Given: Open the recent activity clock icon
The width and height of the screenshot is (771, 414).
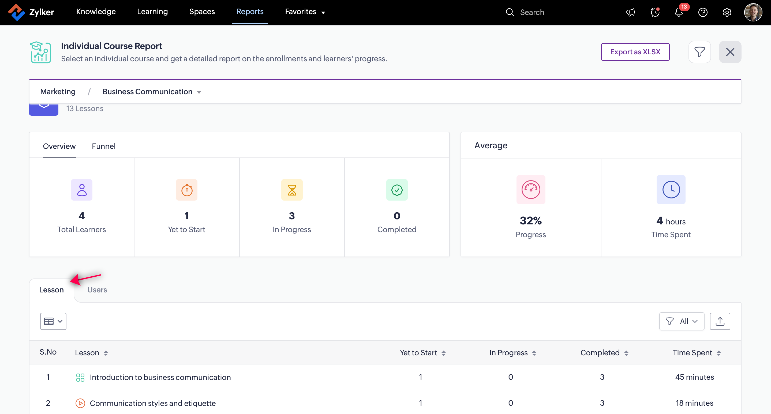Looking at the screenshot, I should (655, 12).
